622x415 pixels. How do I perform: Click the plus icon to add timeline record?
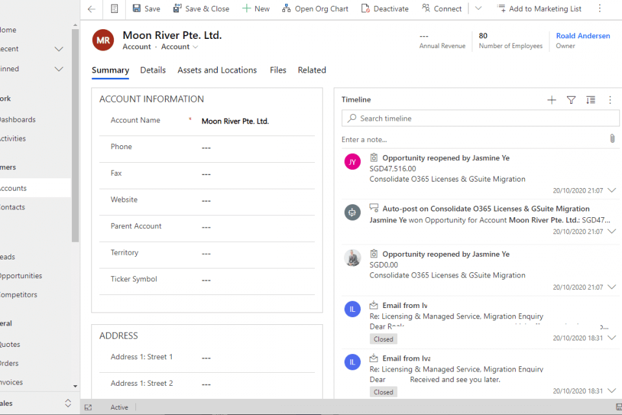551,100
